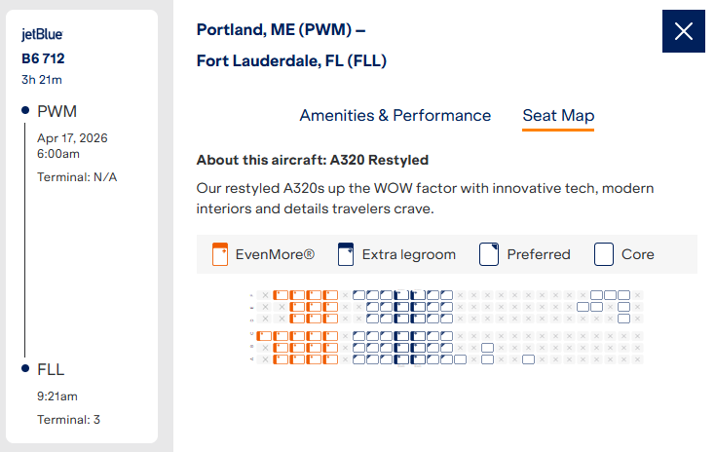
Task: Open the Seat Map tab
Action: point(558,115)
